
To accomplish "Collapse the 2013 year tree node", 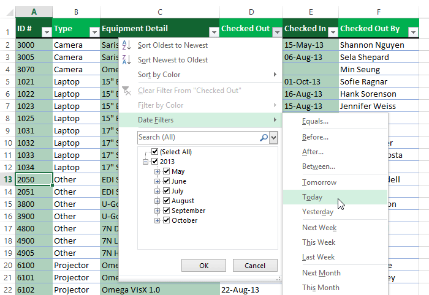I will pos(146,162).
